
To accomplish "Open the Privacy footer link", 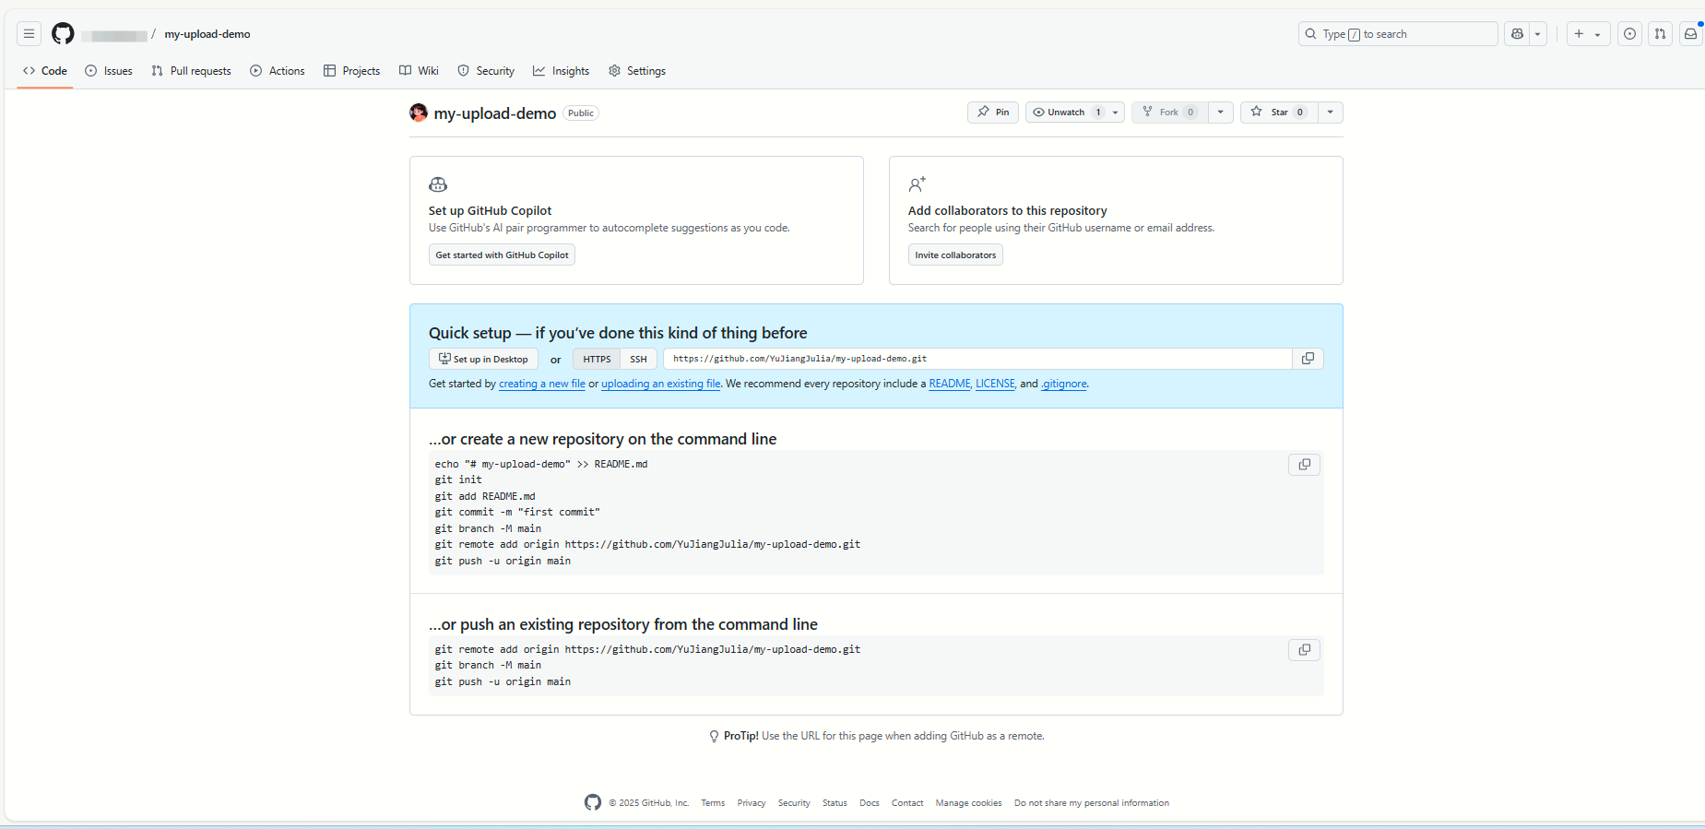I will tap(752, 803).
